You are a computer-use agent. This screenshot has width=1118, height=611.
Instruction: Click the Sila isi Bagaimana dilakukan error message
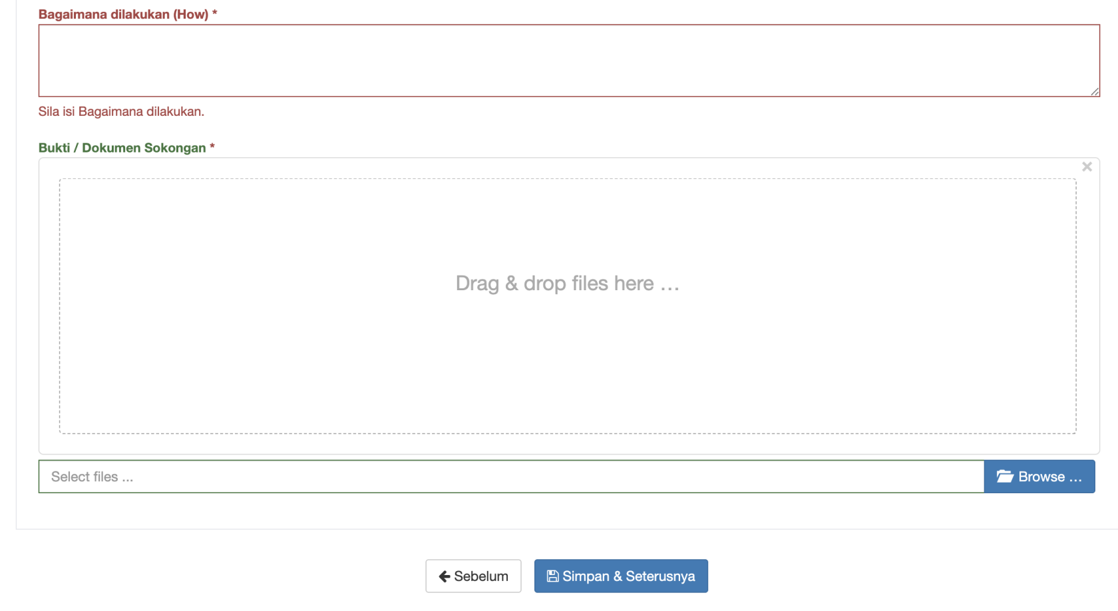tap(121, 111)
